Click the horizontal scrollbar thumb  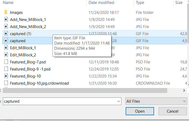point(85,91)
